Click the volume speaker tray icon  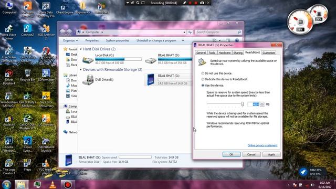pyautogui.click(x=312, y=185)
